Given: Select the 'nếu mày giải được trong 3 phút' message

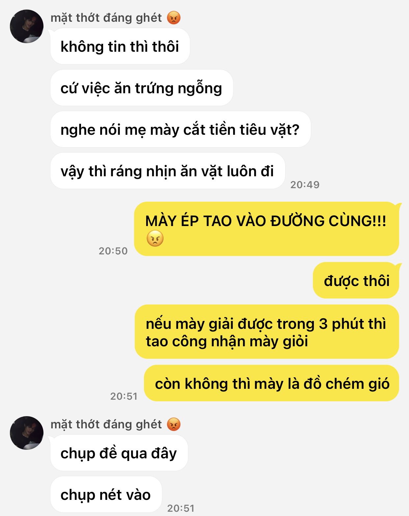Looking at the screenshot, I should pos(267,332).
